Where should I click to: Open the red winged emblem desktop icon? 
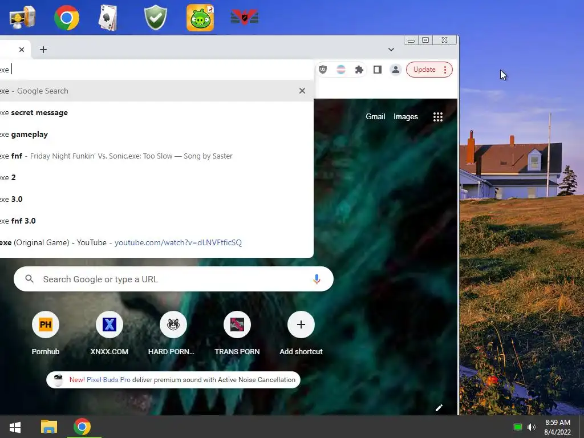pyautogui.click(x=245, y=17)
